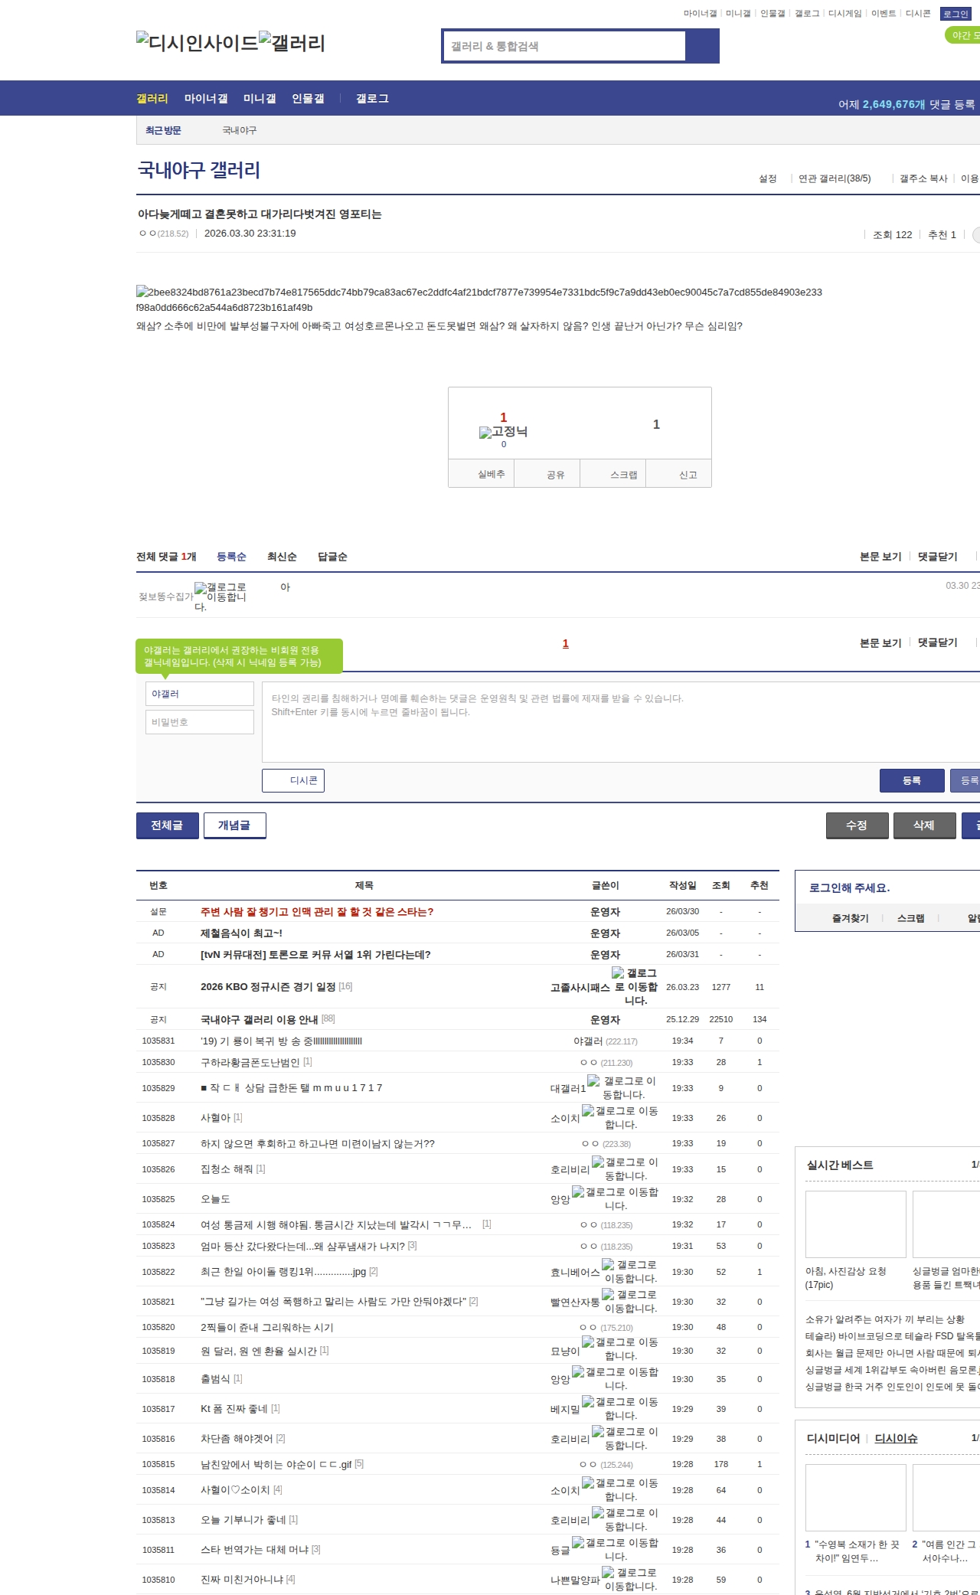980x1595 pixels.
Task: Click the 로그인 button at top
Action: 955,14
